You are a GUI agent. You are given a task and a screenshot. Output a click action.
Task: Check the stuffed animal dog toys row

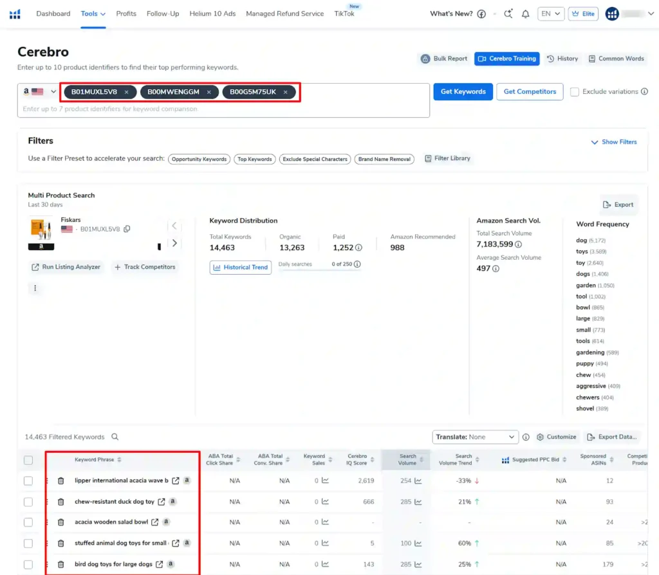[x=28, y=543]
